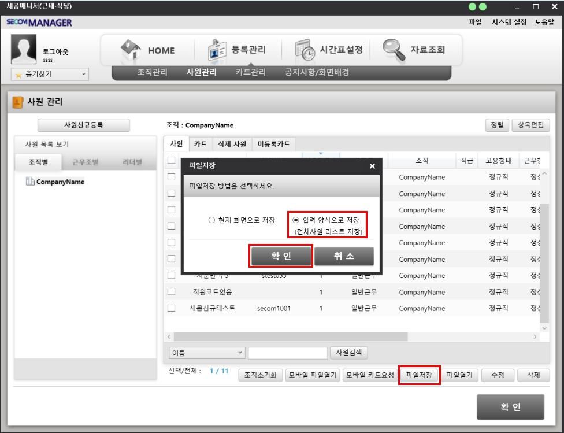Close the 파일저장 dialog with X

(372, 166)
